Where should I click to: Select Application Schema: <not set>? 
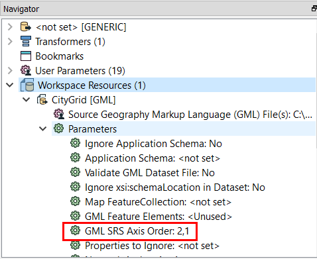click(153, 158)
